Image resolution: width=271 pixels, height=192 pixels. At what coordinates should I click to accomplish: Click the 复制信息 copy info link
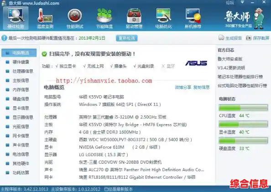[202, 88]
